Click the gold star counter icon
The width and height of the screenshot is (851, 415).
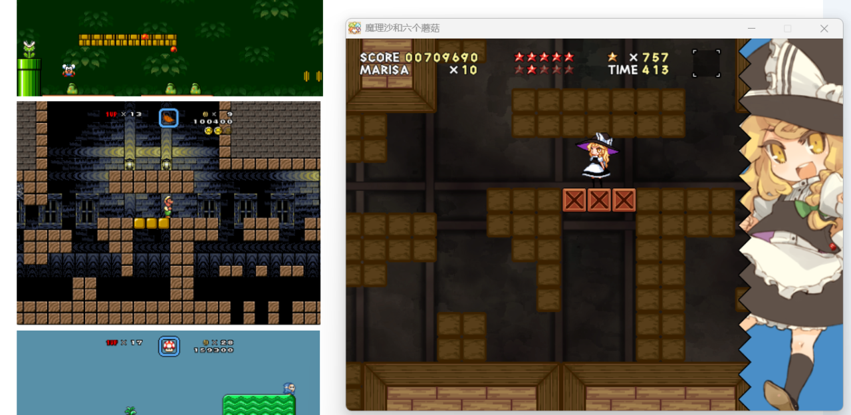[612, 57]
